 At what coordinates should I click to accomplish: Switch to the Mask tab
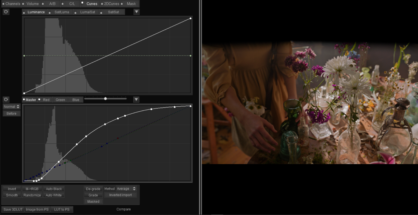(x=129, y=4)
